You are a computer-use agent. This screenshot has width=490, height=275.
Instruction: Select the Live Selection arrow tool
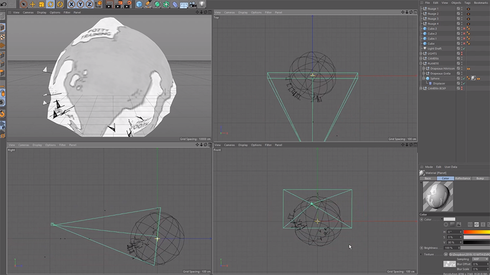[23, 4]
